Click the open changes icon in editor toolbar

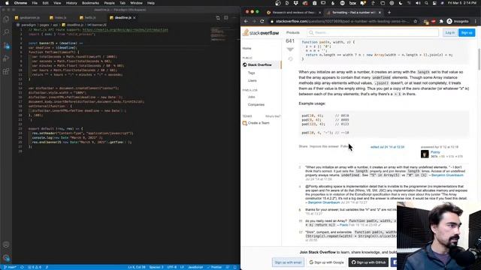point(218,18)
